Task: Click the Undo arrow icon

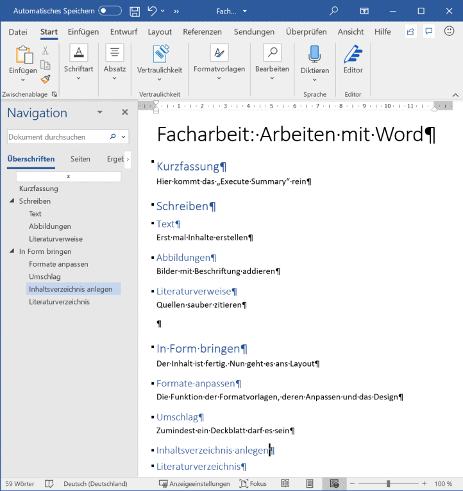Action: tap(152, 11)
